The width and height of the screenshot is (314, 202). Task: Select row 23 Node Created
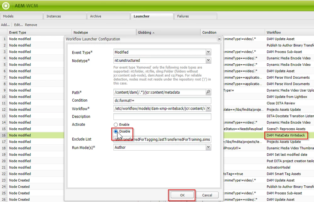click(x=19, y=180)
